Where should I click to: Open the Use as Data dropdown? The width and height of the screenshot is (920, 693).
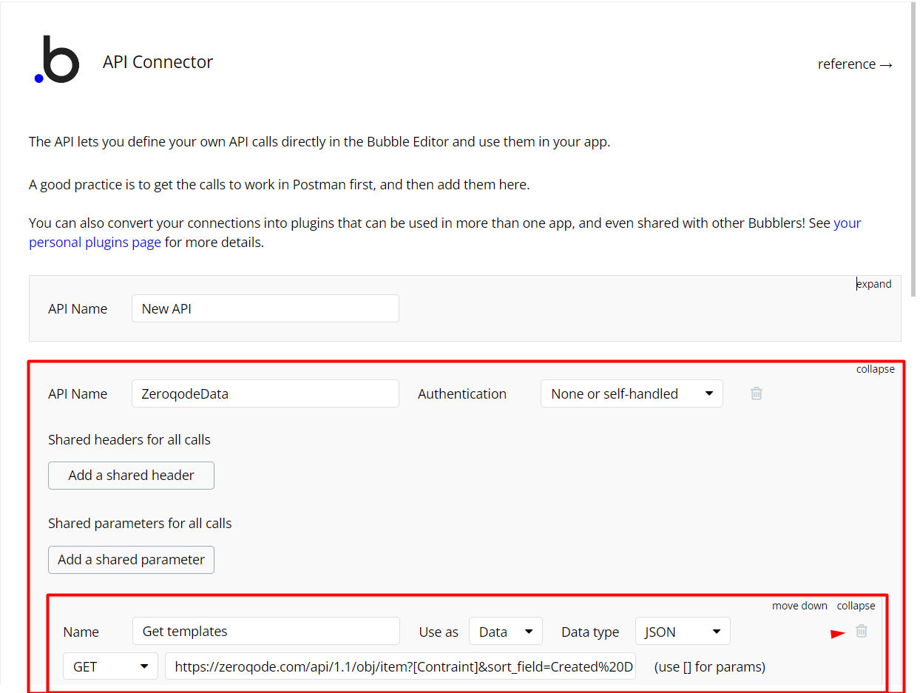coord(506,631)
